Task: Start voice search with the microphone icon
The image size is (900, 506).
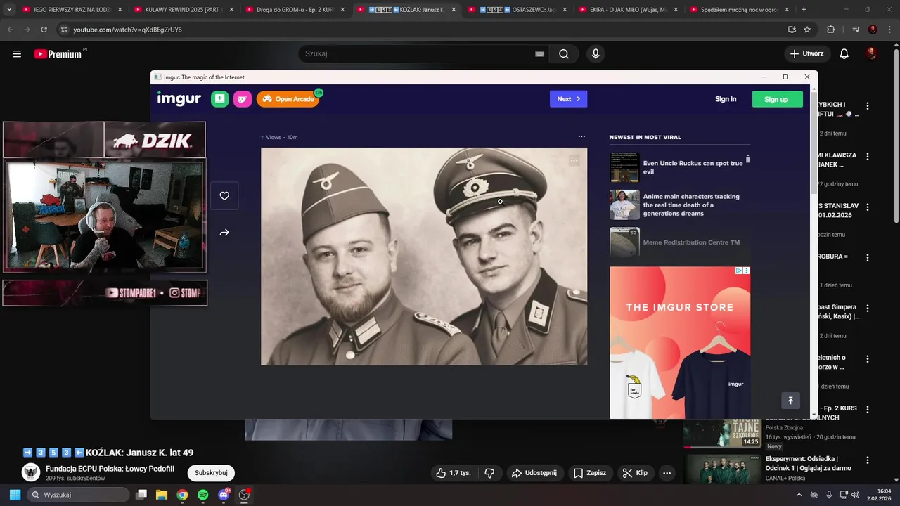Action: click(x=596, y=54)
